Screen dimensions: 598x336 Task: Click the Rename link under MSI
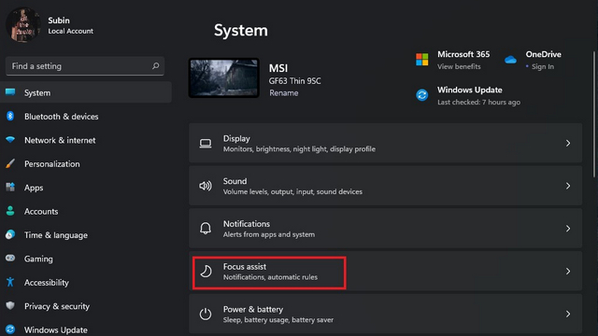(x=284, y=93)
